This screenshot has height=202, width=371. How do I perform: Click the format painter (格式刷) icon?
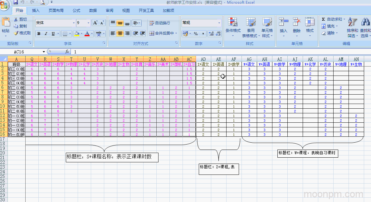pos(16,33)
